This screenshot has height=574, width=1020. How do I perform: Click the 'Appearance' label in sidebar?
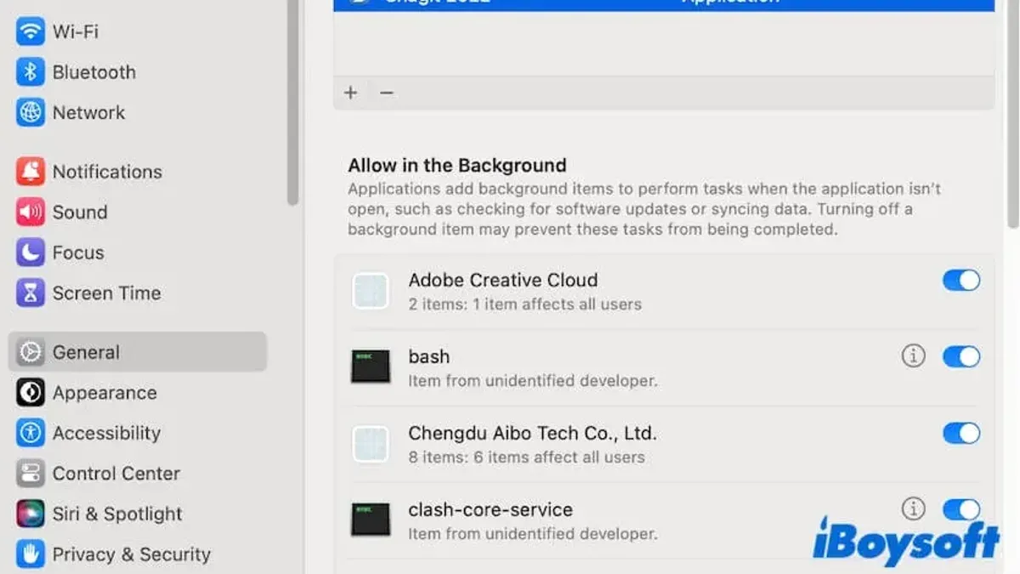(x=105, y=393)
